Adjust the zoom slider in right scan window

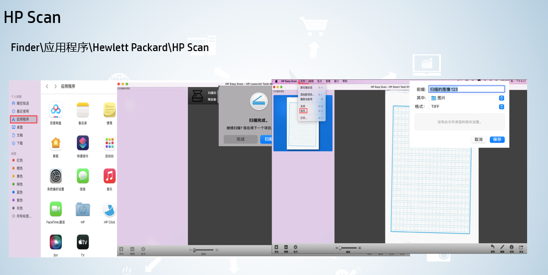point(348,248)
